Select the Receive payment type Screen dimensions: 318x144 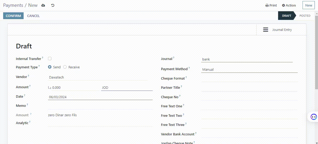point(65,67)
